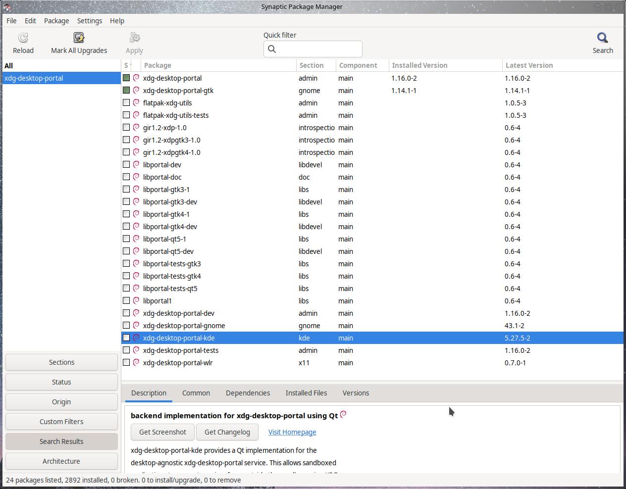Open the Help menu
The image size is (626, 489).
117,21
